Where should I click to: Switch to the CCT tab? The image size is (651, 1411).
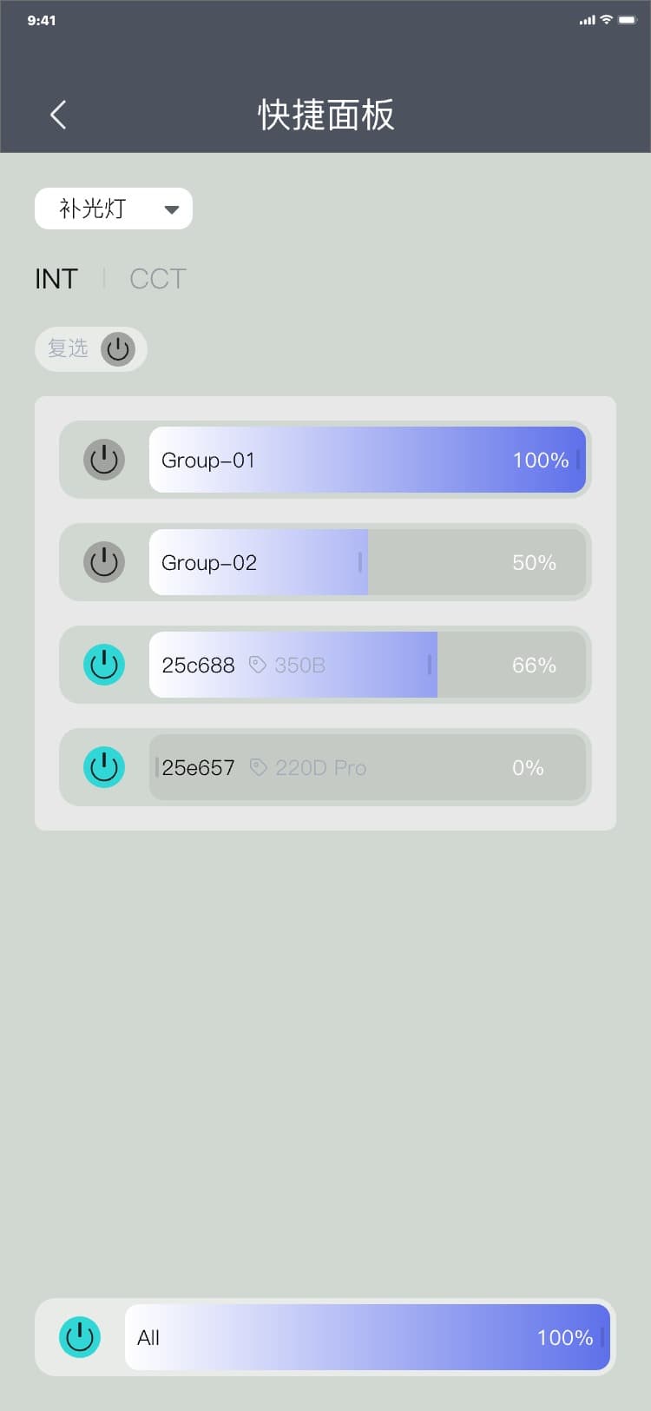click(x=158, y=279)
